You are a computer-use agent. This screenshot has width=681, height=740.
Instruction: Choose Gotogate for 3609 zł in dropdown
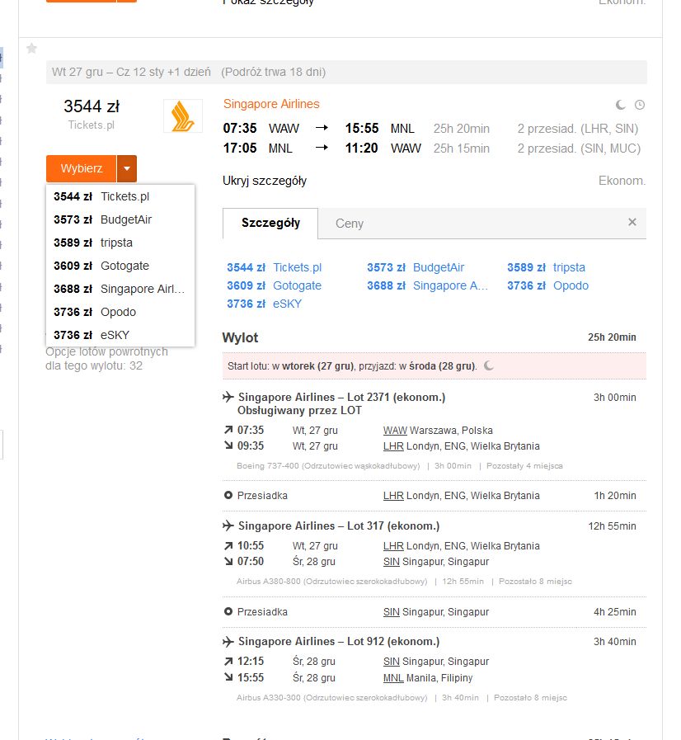click(120, 266)
